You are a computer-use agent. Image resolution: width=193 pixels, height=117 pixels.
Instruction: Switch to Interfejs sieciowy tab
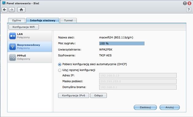[43, 21]
